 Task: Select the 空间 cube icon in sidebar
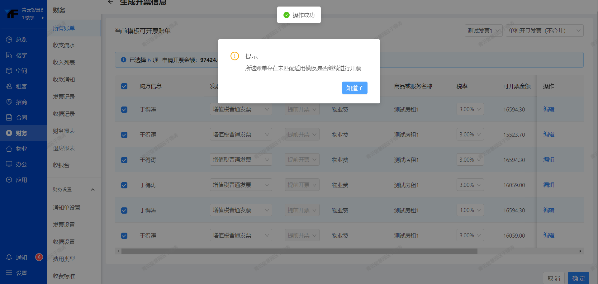[9, 71]
